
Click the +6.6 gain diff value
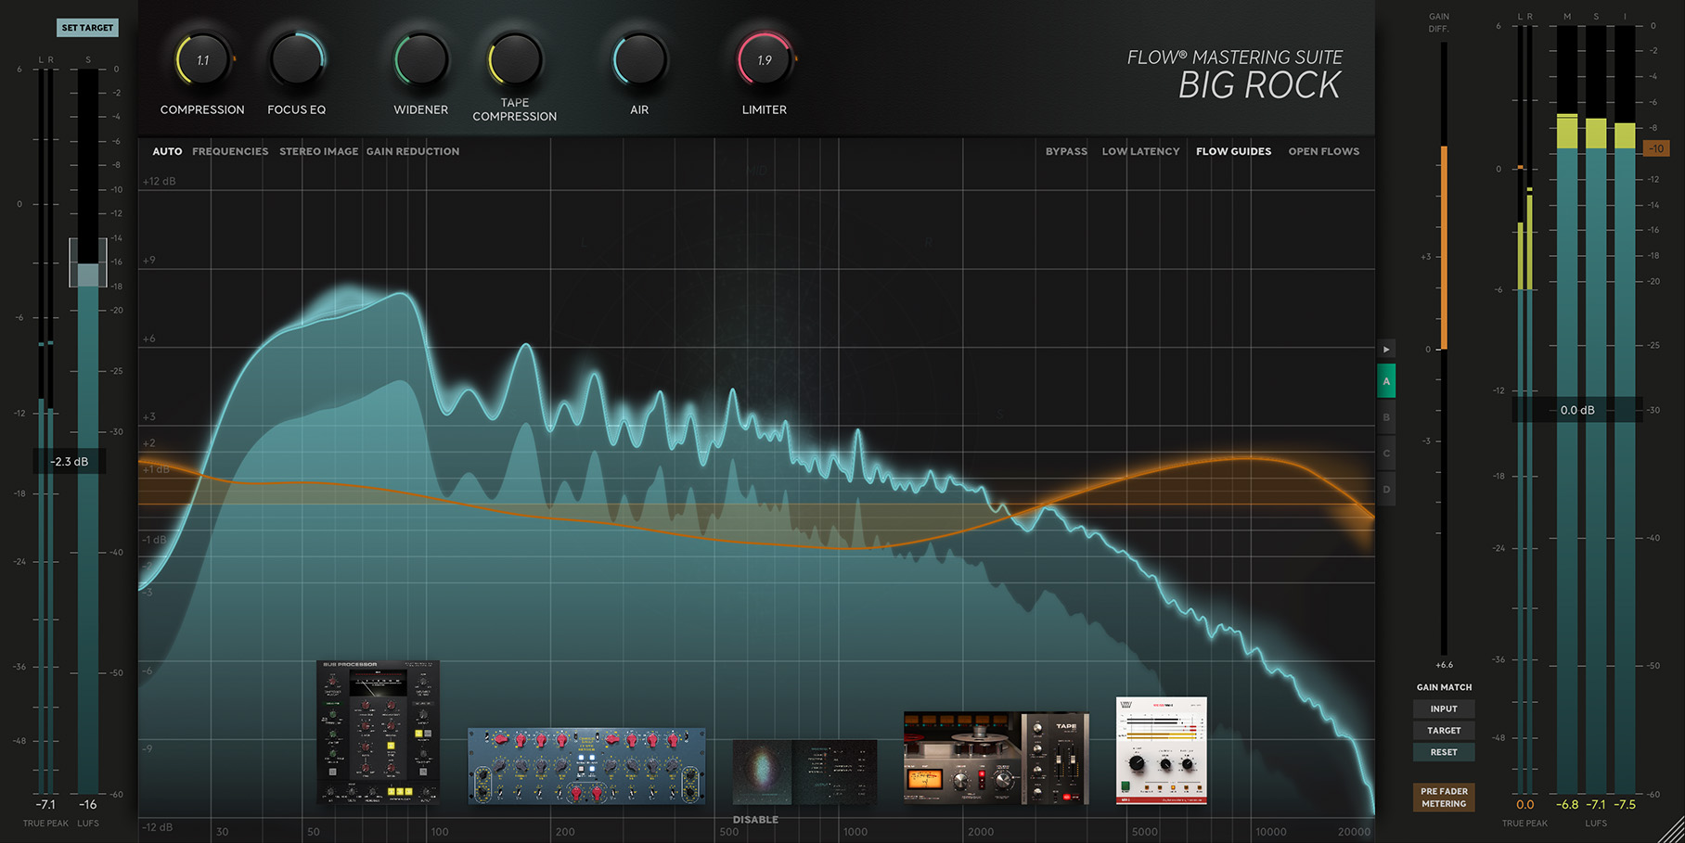tap(1444, 665)
